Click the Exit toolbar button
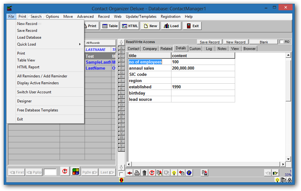 pyautogui.click(x=192, y=26)
